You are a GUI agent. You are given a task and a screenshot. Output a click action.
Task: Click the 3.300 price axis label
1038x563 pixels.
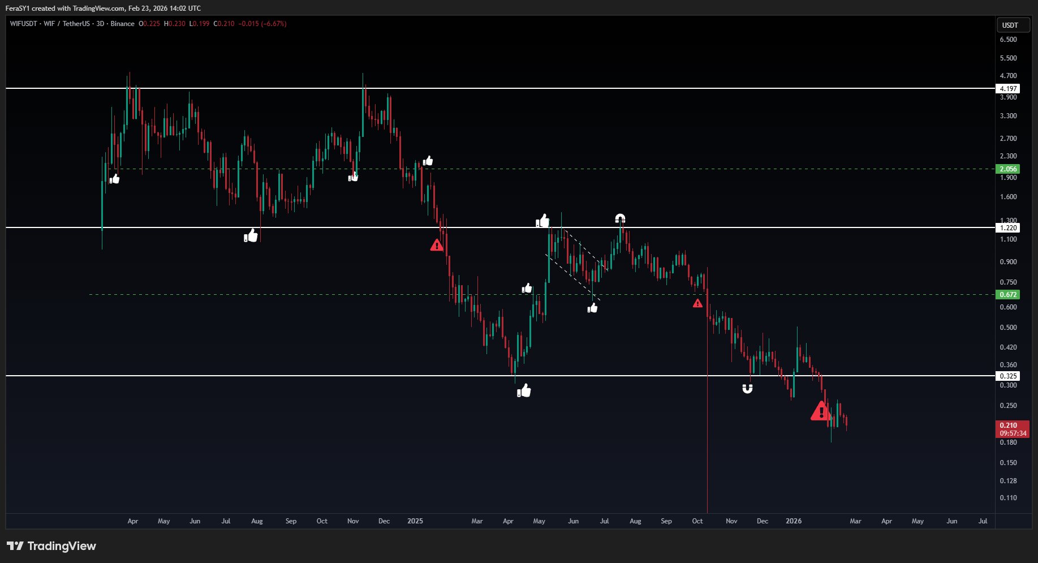(1008, 116)
